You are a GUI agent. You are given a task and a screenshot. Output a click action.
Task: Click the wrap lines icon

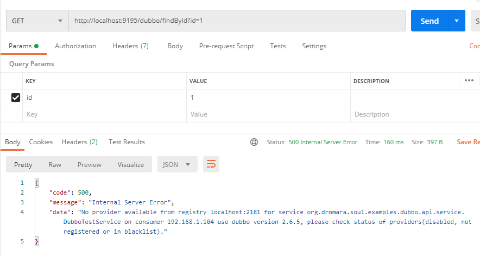[x=211, y=164]
